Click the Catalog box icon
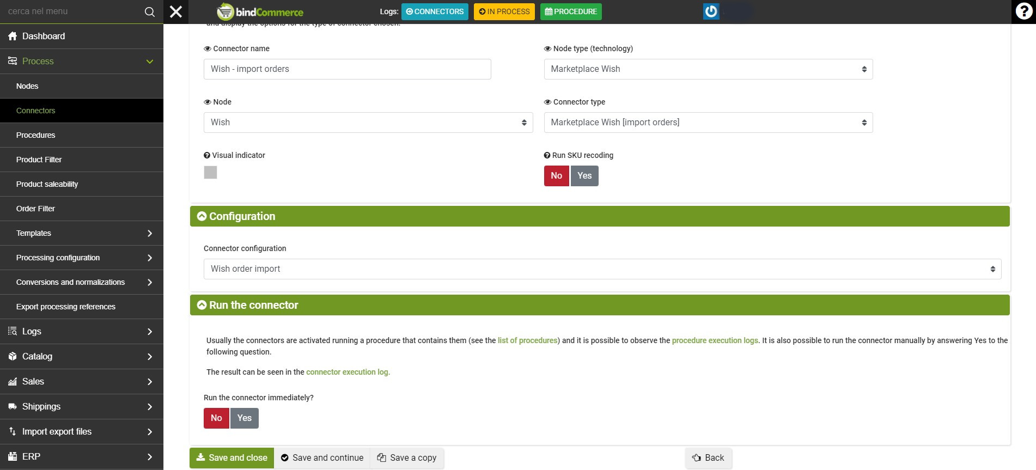This screenshot has height=470, width=1036. click(13, 356)
